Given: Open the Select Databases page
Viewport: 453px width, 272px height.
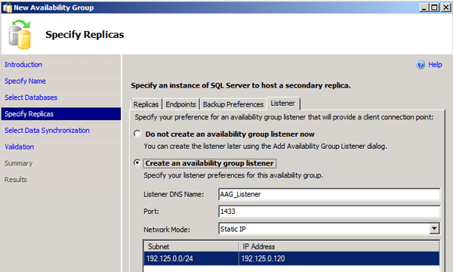Looking at the screenshot, I should (31, 97).
